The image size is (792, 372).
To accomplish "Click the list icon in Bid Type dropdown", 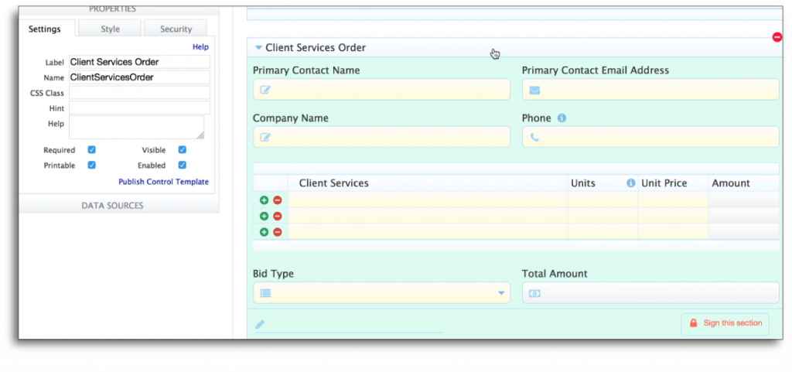I will pyautogui.click(x=265, y=293).
